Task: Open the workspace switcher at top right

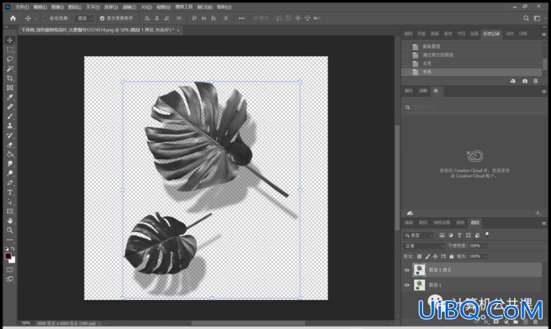Action: pos(537,18)
